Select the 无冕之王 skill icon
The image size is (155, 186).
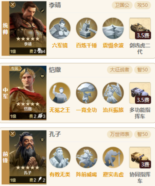click(x=60, y=93)
